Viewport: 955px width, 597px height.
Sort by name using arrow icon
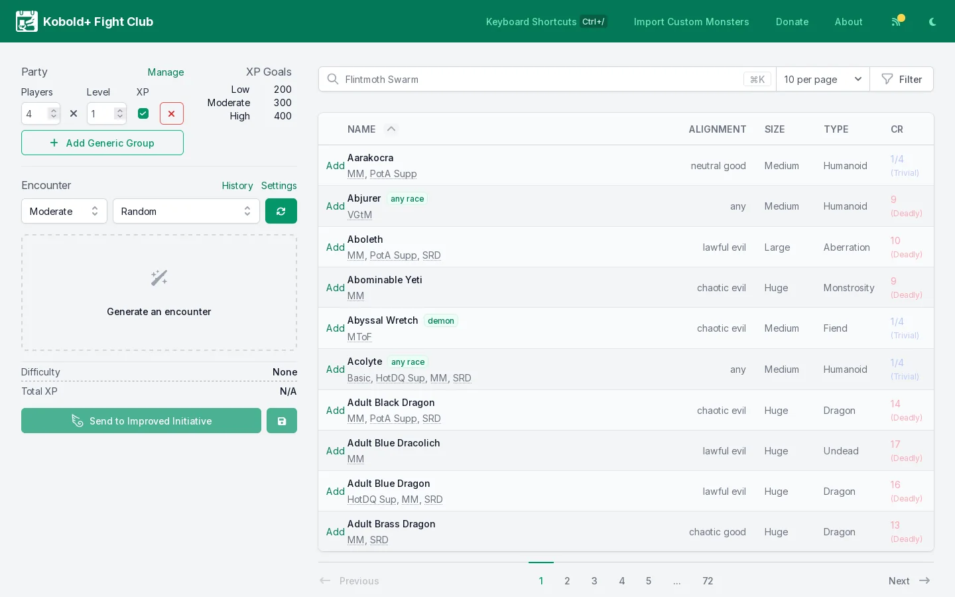point(391,129)
